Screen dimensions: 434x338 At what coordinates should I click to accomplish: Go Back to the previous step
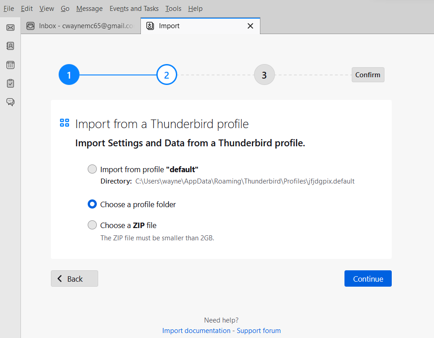(x=75, y=279)
